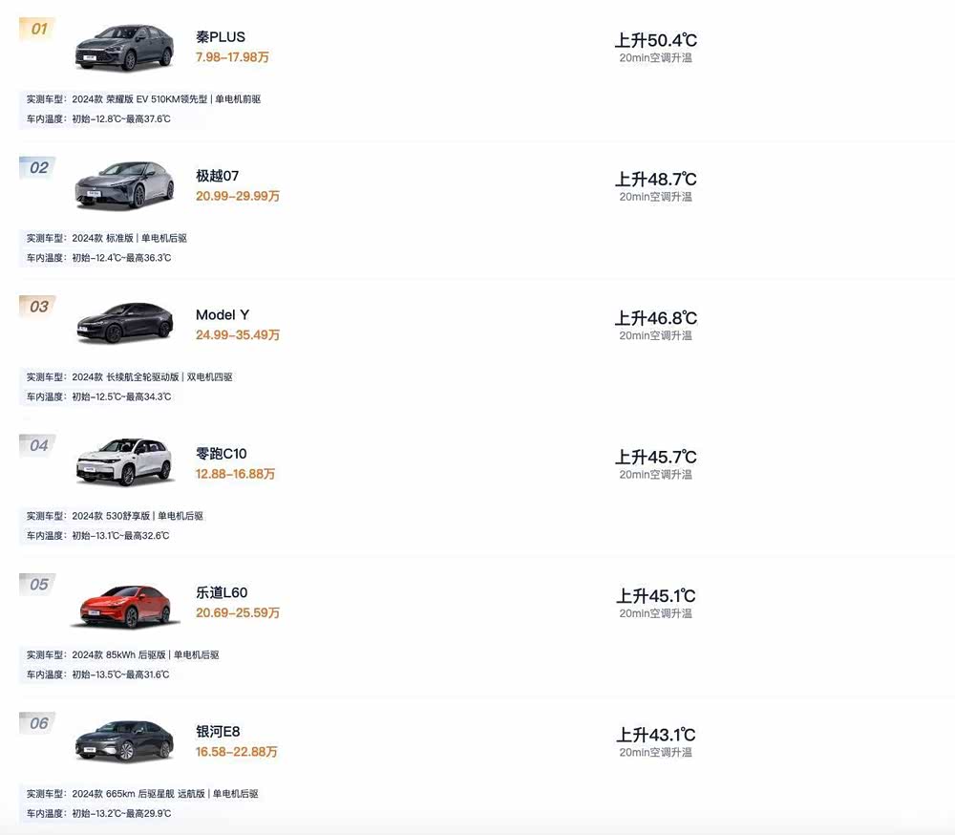Open the red 乐道L60 car image
Viewport: 955px width, 835px height.
point(124,605)
